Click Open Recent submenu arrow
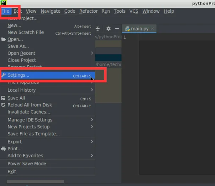215x186 pixels. click(92, 53)
